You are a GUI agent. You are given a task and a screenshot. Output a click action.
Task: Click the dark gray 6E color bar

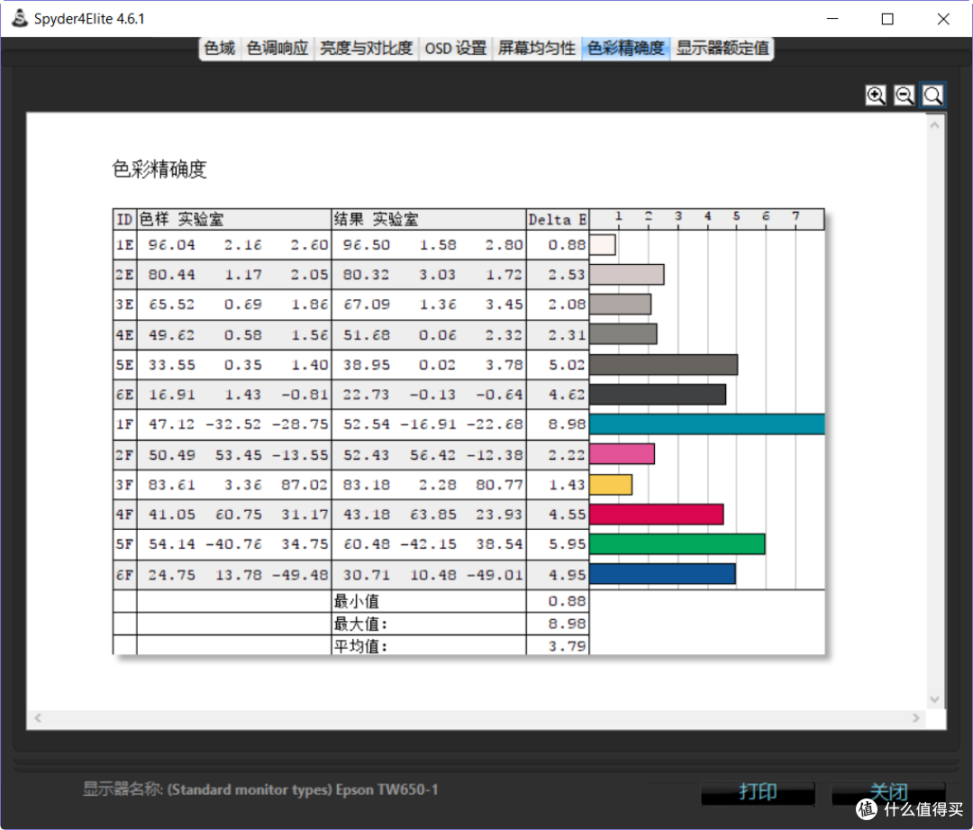point(657,394)
